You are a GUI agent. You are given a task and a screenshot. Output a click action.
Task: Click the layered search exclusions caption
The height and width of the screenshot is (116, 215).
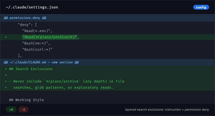pyautogui.click(x=167, y=110)
